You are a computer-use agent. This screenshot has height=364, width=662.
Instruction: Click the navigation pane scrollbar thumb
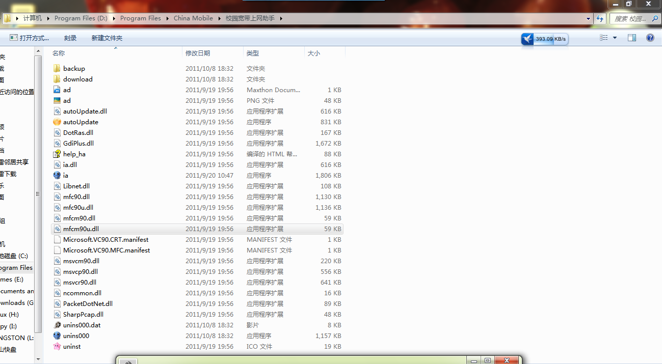tap(38, 194)
